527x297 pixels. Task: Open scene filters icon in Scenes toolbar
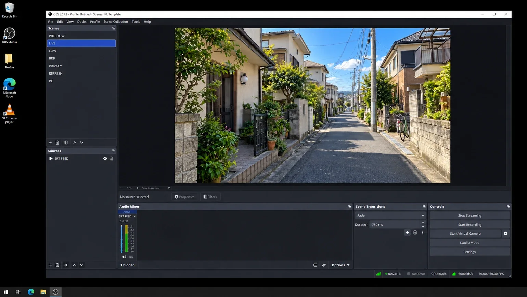(66, 143)
